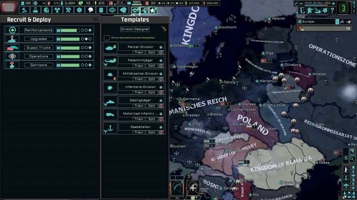Click the E emblem icon below date

click(302, 10)
